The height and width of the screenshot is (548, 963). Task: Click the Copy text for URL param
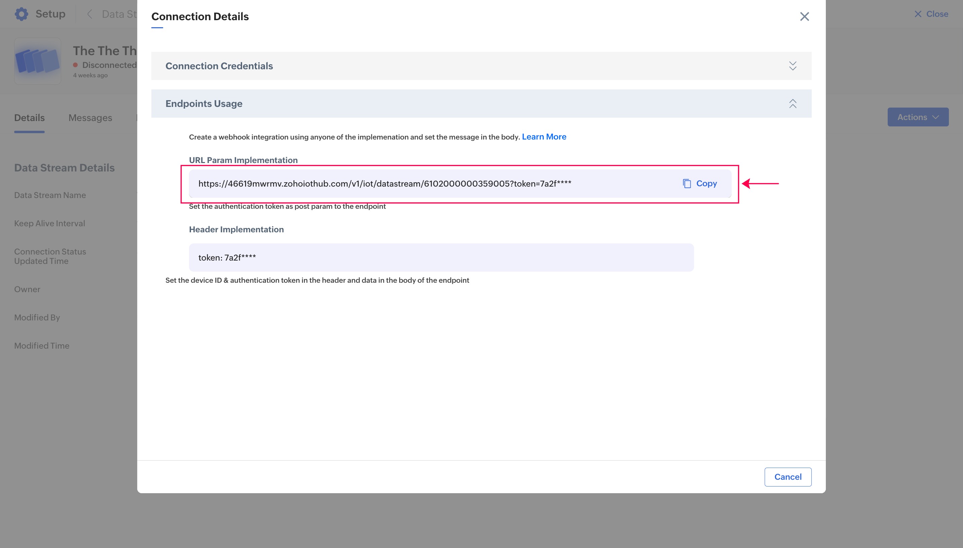tap(706, 184)
